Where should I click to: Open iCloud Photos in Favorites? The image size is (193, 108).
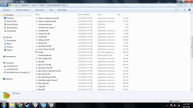point(12,24)
